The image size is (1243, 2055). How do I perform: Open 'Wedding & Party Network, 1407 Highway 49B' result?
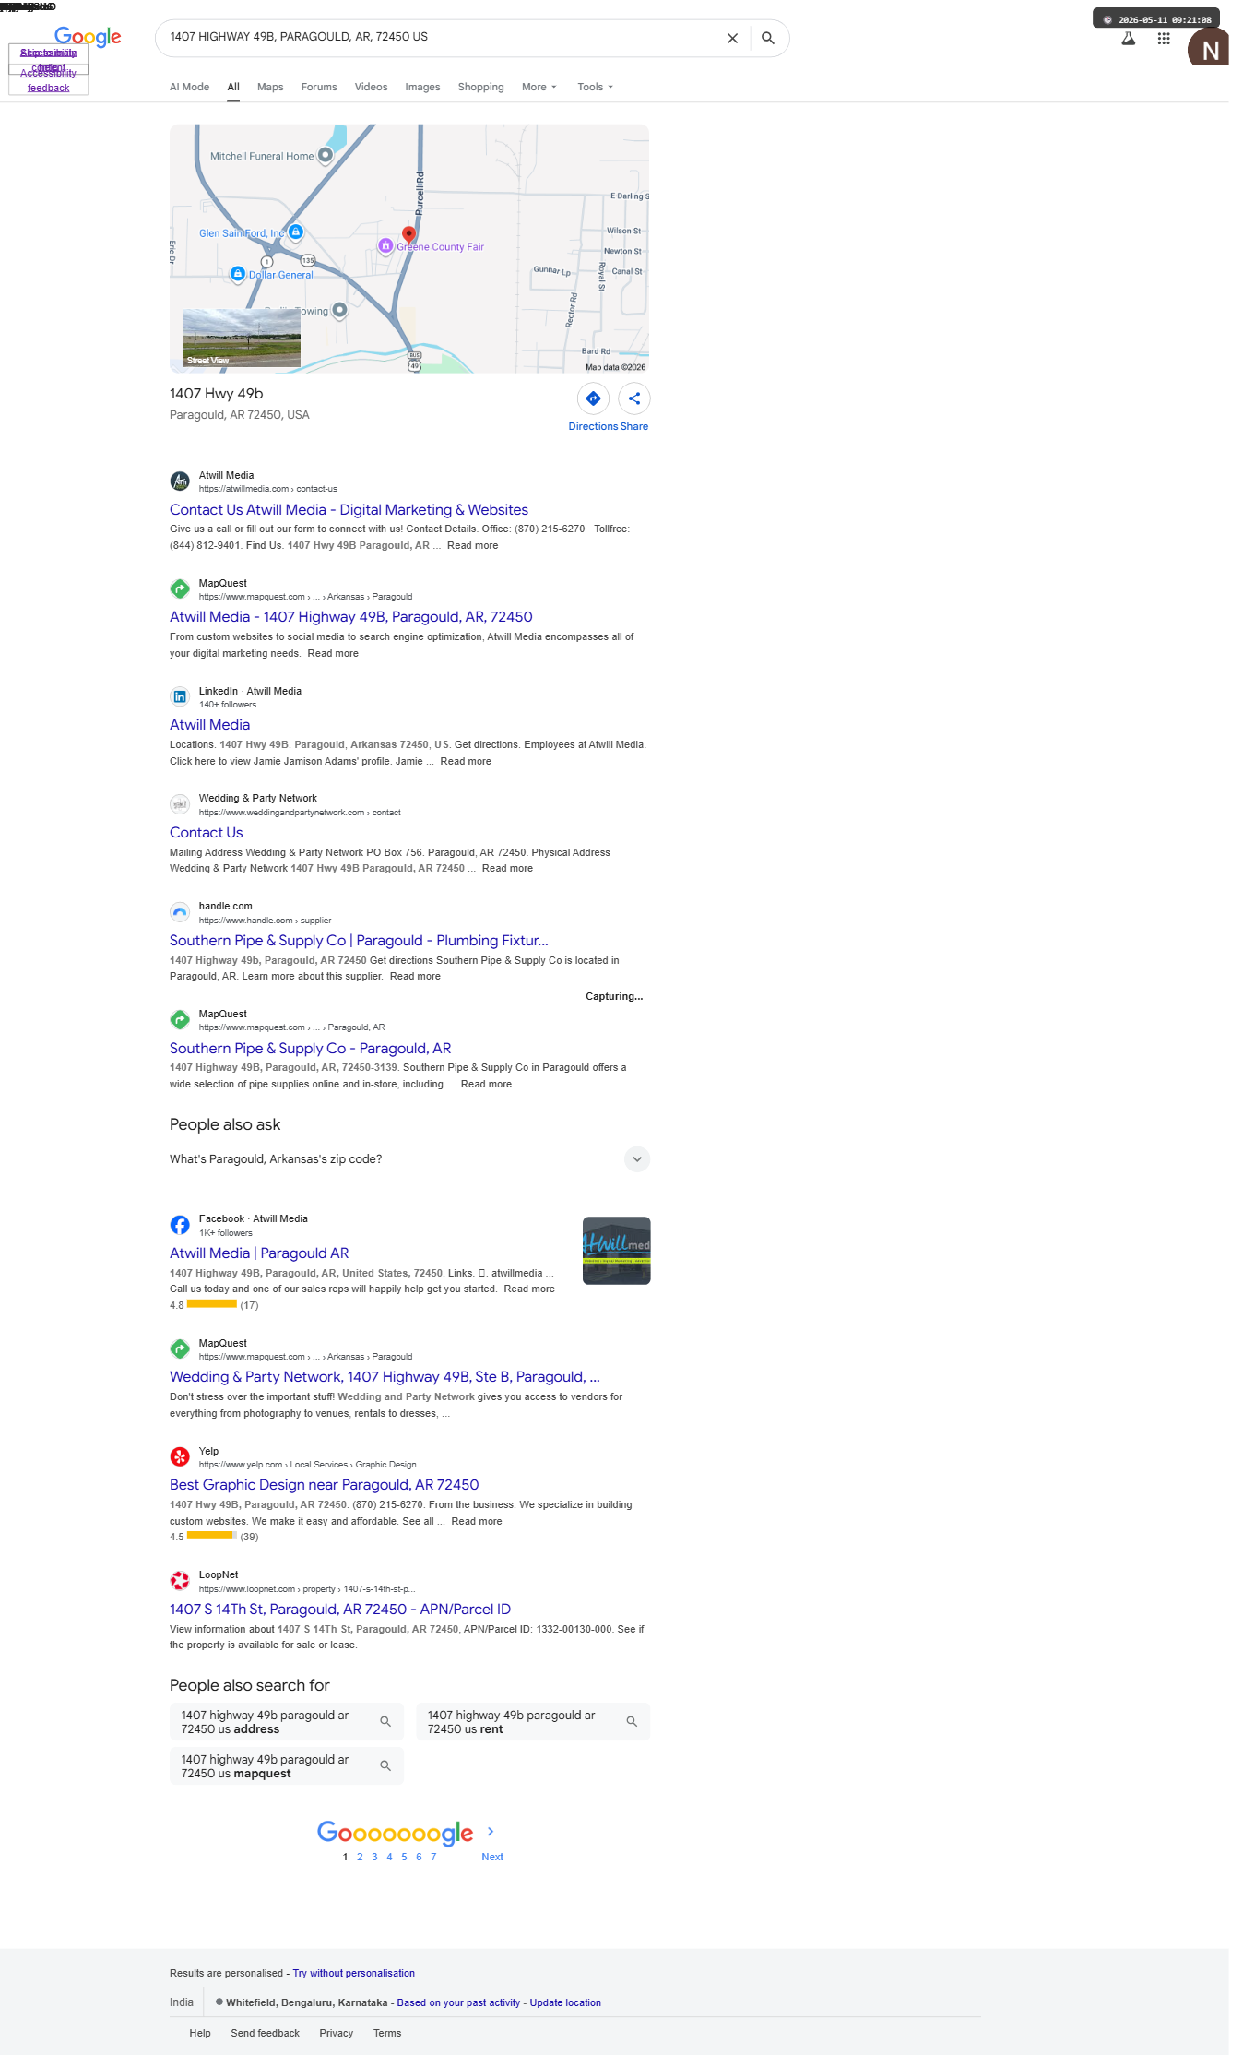point(385,1377)
